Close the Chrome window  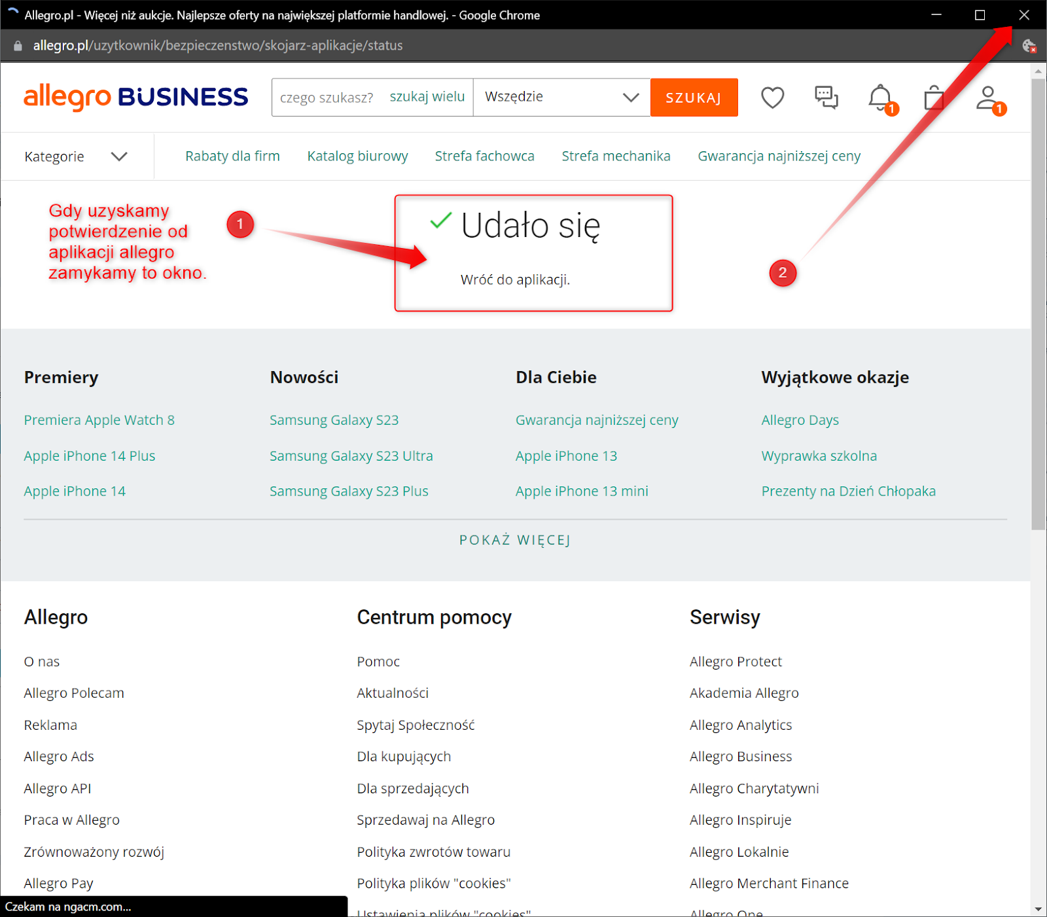click(x=1024, y=15)
